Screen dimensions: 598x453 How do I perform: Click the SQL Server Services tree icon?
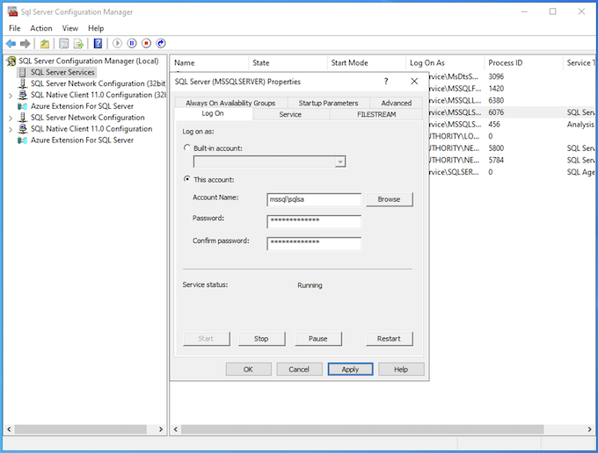(x=23, y=72)
